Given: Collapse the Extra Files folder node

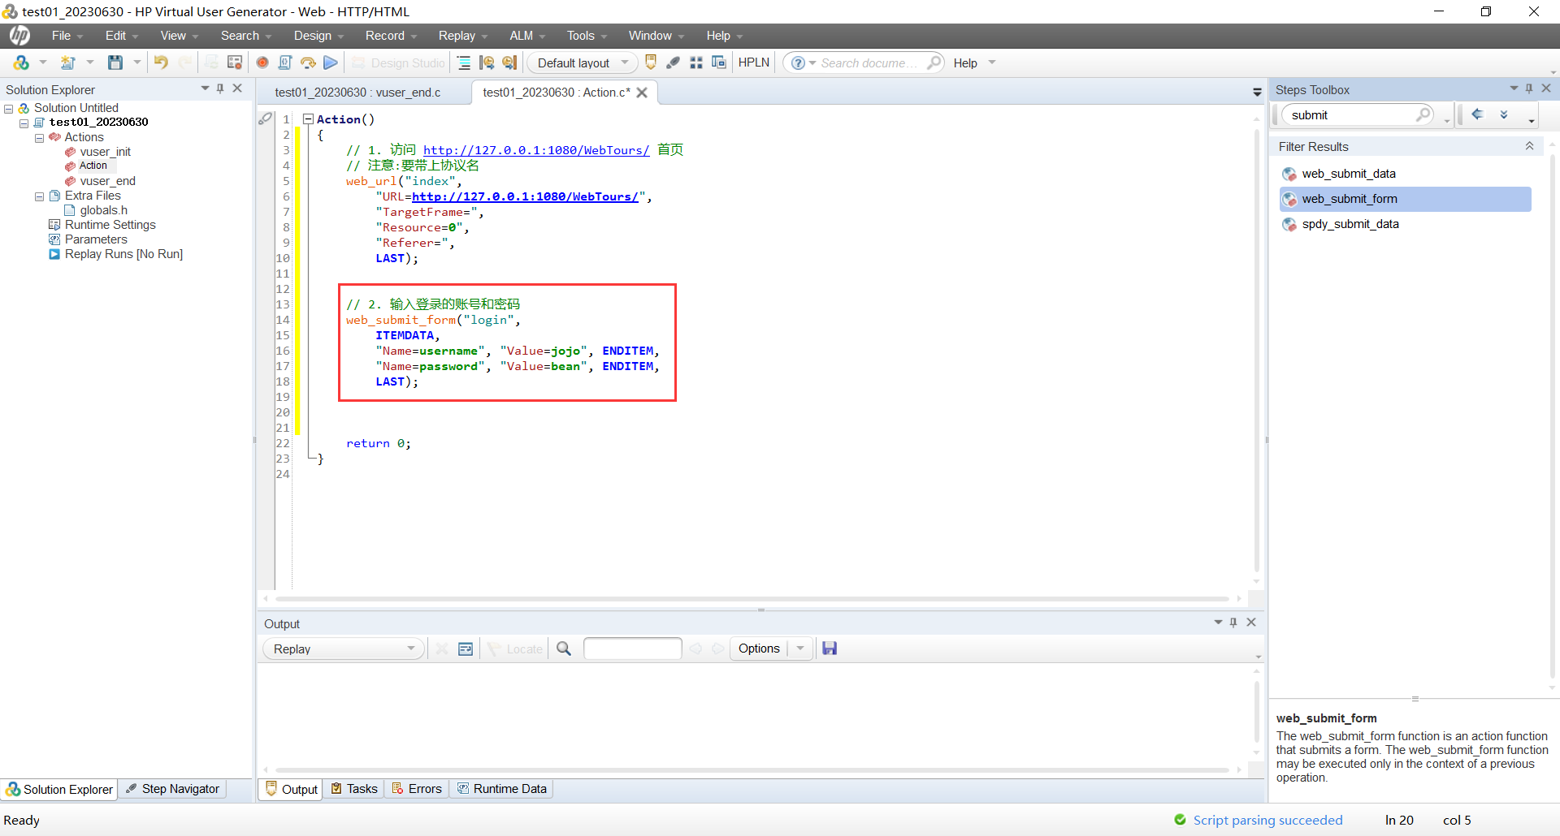Looking at the screenshot, I should click(39, 196).
